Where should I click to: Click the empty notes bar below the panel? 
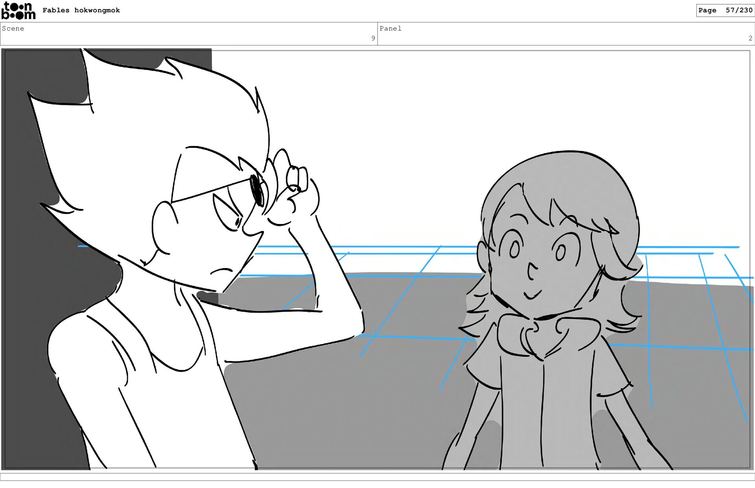coord(377,477)
